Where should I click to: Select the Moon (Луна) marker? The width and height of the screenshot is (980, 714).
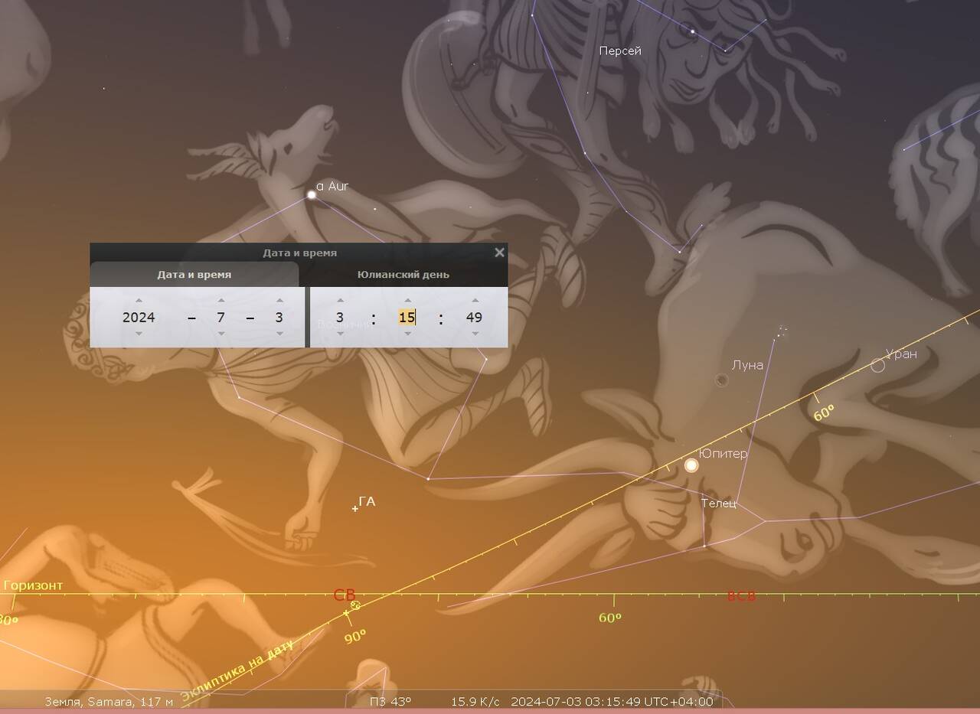[721, 380]
